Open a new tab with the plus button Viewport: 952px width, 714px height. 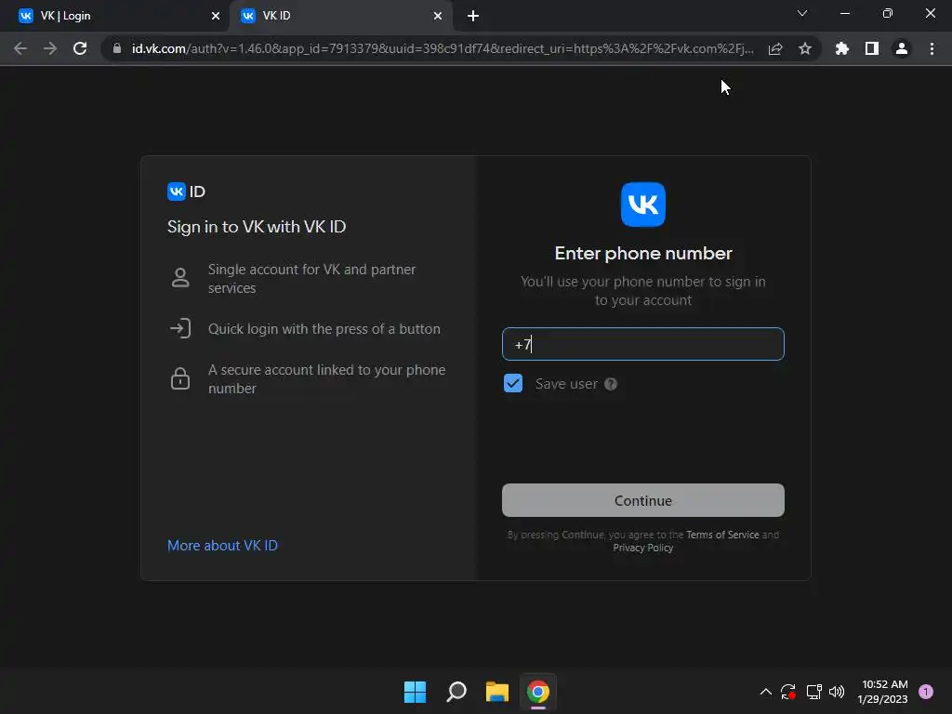point(473,16)
